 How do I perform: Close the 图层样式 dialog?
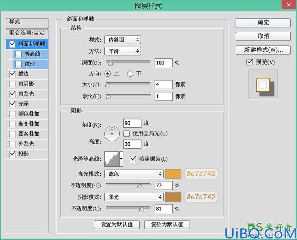(289, 5)
